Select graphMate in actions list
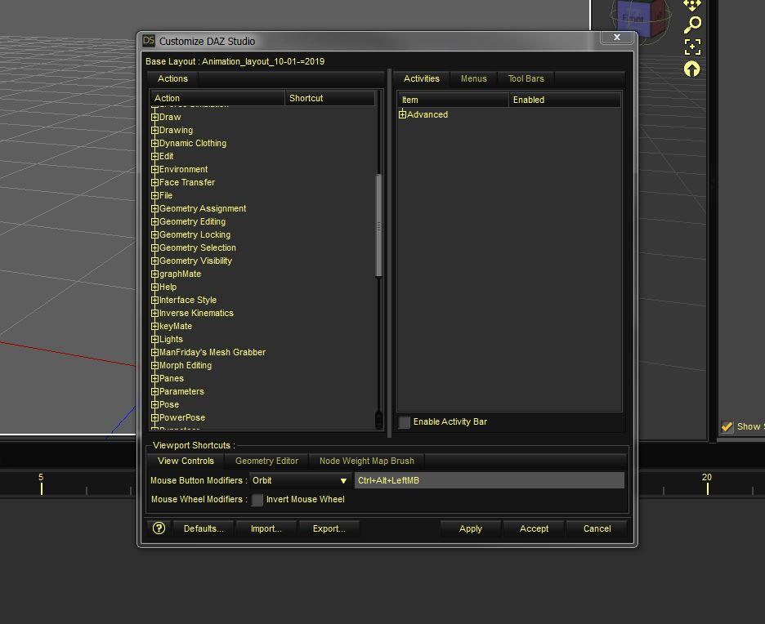This screenshot has width=765, height=624. click(x=180, y=274)
